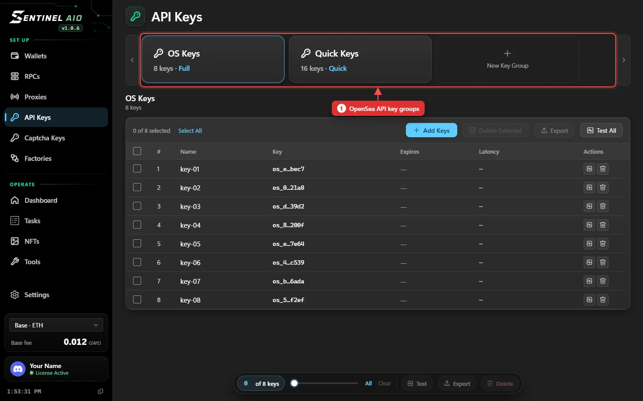
Task: Test the key-01 row key
Action: pyautogui.click(x=589, y=169)
